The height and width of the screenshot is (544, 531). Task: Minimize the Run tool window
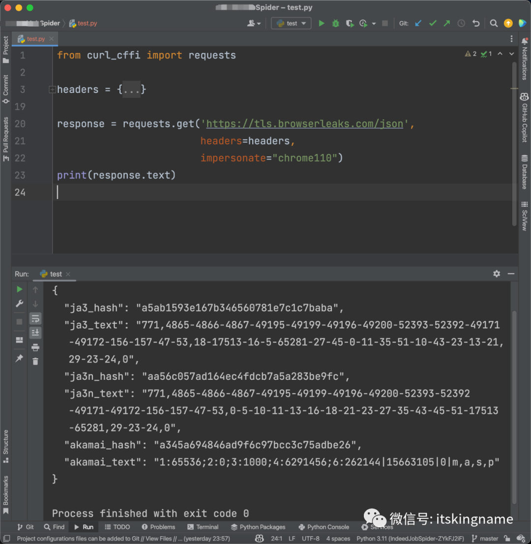tap(511, 274)
